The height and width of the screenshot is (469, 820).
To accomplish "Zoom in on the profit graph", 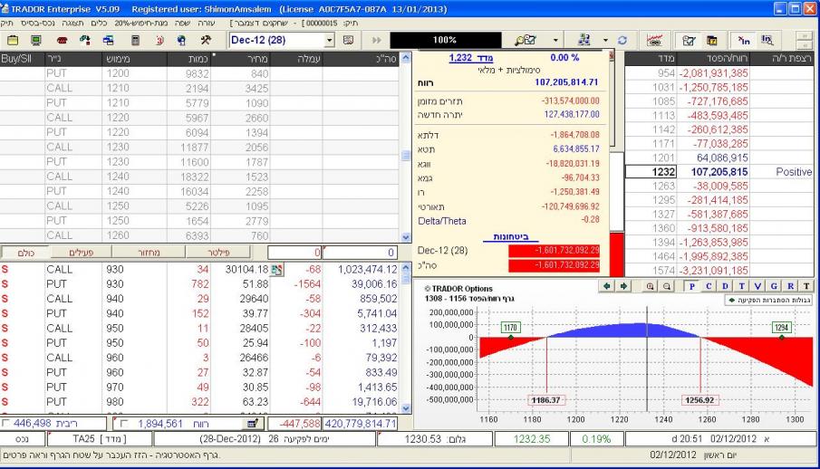I will click(x=651, y=285).
